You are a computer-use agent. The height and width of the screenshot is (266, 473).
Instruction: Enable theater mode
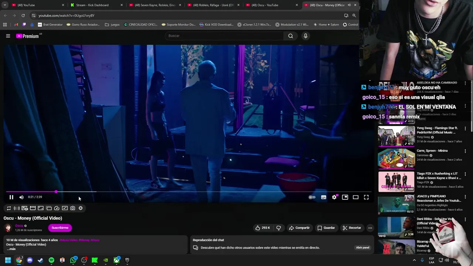(x=355, y=197)
